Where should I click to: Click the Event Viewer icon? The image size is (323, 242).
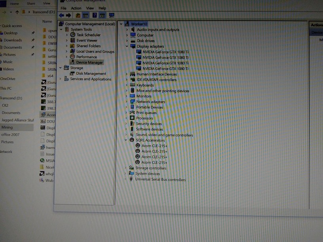pyautogui.click(x=72, y=40)
